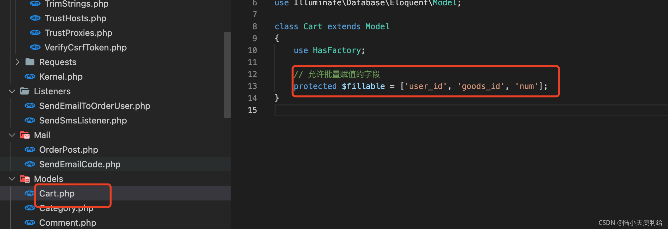Click 'HasFactory' on line 10
668x229 pixels.
pyautogui.click(x=337, y=50)
